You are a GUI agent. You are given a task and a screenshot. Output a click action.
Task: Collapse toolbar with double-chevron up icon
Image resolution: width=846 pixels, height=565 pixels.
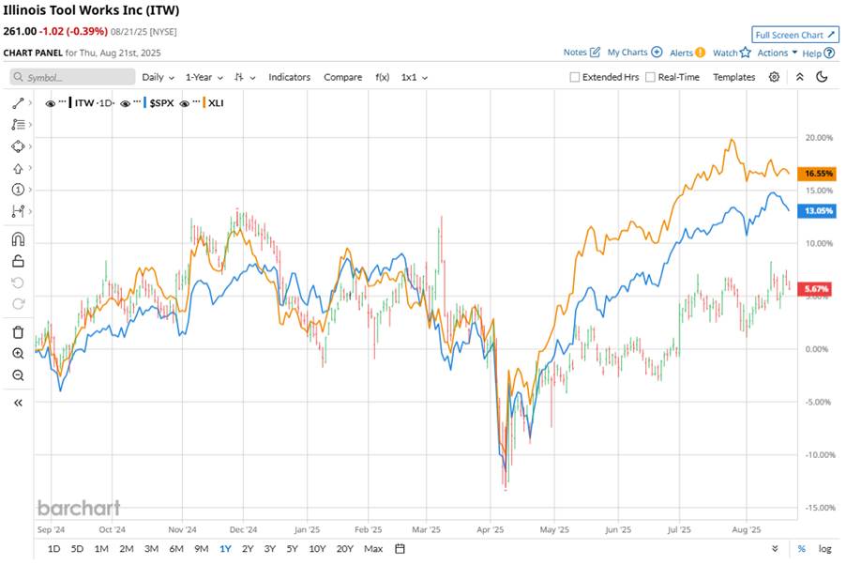pyautogui.click(x=800, y=77)
